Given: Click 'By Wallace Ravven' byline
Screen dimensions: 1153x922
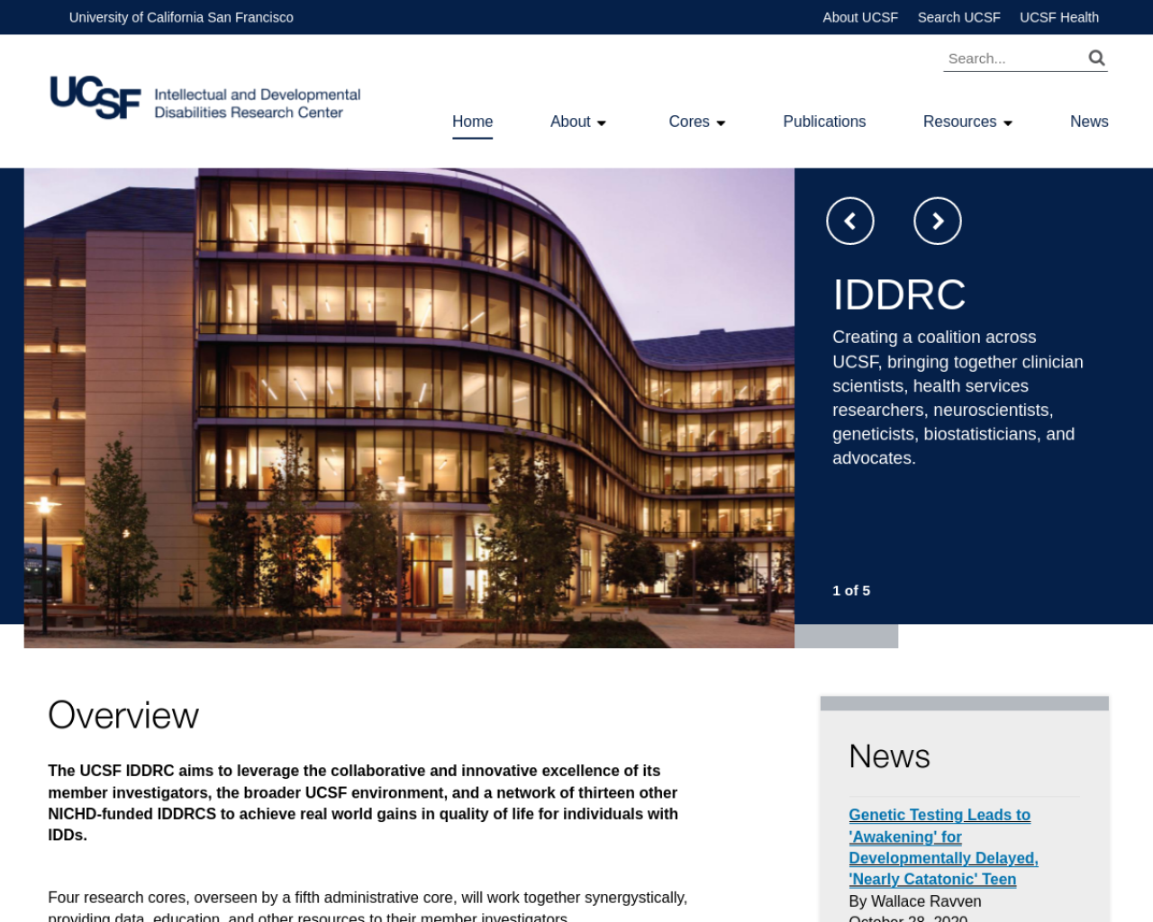Looking at the screenshot, I should point(915,901).
